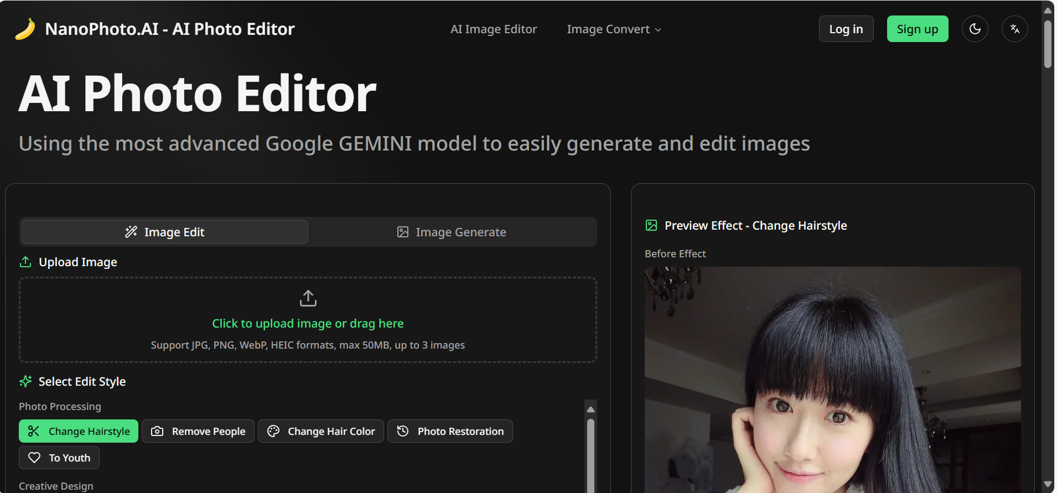This screenshot has height=493, width=1057.
Task: Click the palette icon on Change Hair Color
Action: (273, 431)
